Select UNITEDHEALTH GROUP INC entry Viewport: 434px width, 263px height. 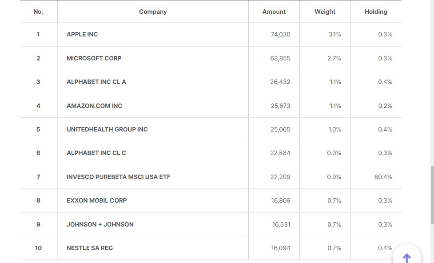[x=107, y=130]
